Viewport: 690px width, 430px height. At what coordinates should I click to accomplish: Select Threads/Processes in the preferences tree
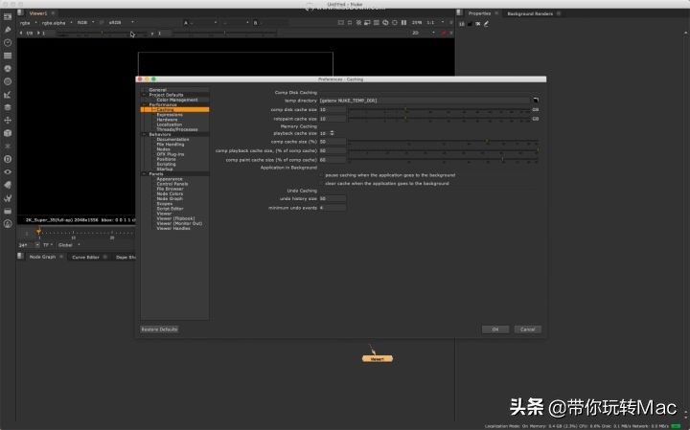pos(177,129)
